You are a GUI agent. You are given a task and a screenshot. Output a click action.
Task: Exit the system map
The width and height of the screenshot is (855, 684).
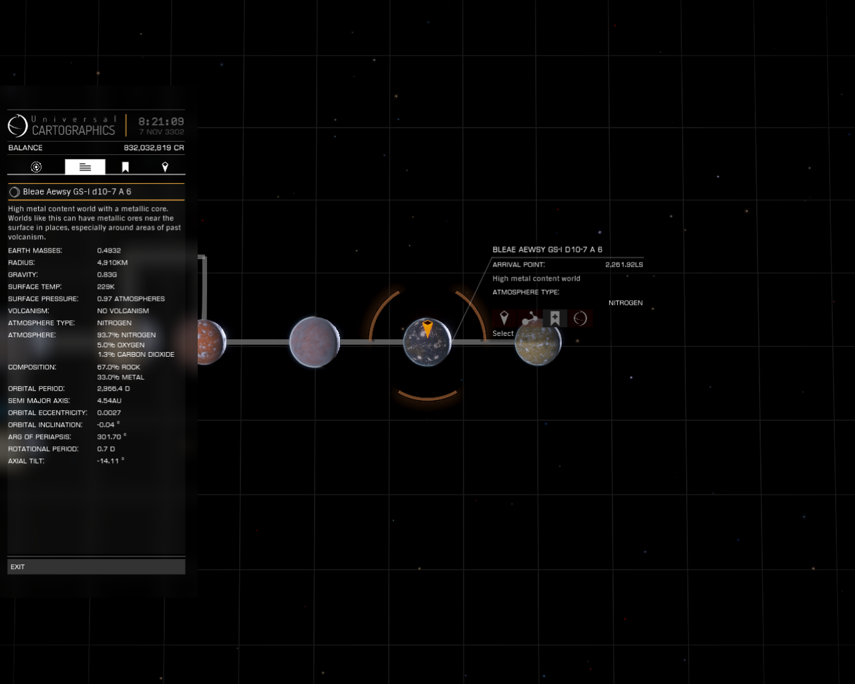(x=96, y=567)
